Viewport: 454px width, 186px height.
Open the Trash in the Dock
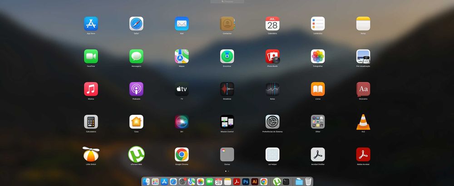308,181
